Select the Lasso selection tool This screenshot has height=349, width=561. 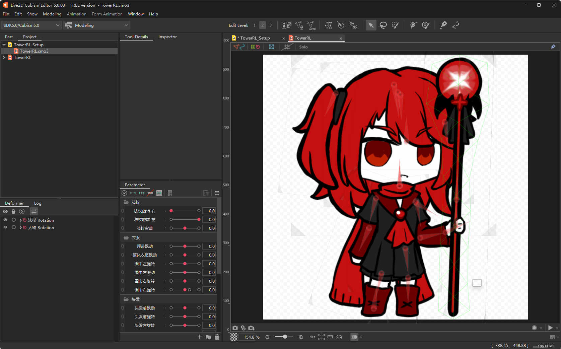point(383,25)
